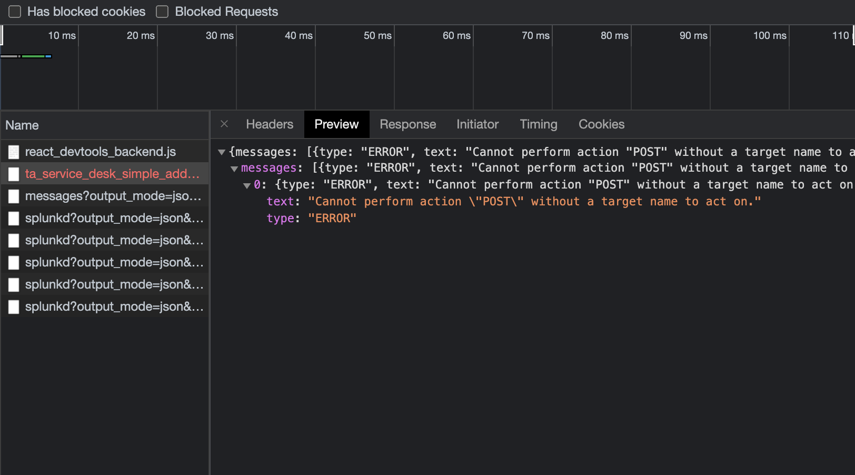Switch to the Initiator tab
Viewport: 855px width, 475px height.
click(x=477, y=124)
